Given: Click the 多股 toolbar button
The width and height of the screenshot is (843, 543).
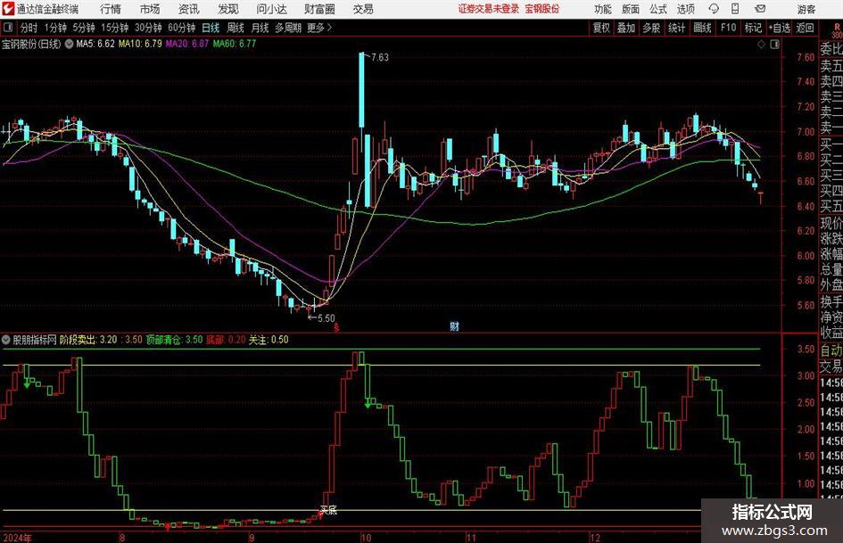Looking at the screenshot, I should tap(651, 28).
